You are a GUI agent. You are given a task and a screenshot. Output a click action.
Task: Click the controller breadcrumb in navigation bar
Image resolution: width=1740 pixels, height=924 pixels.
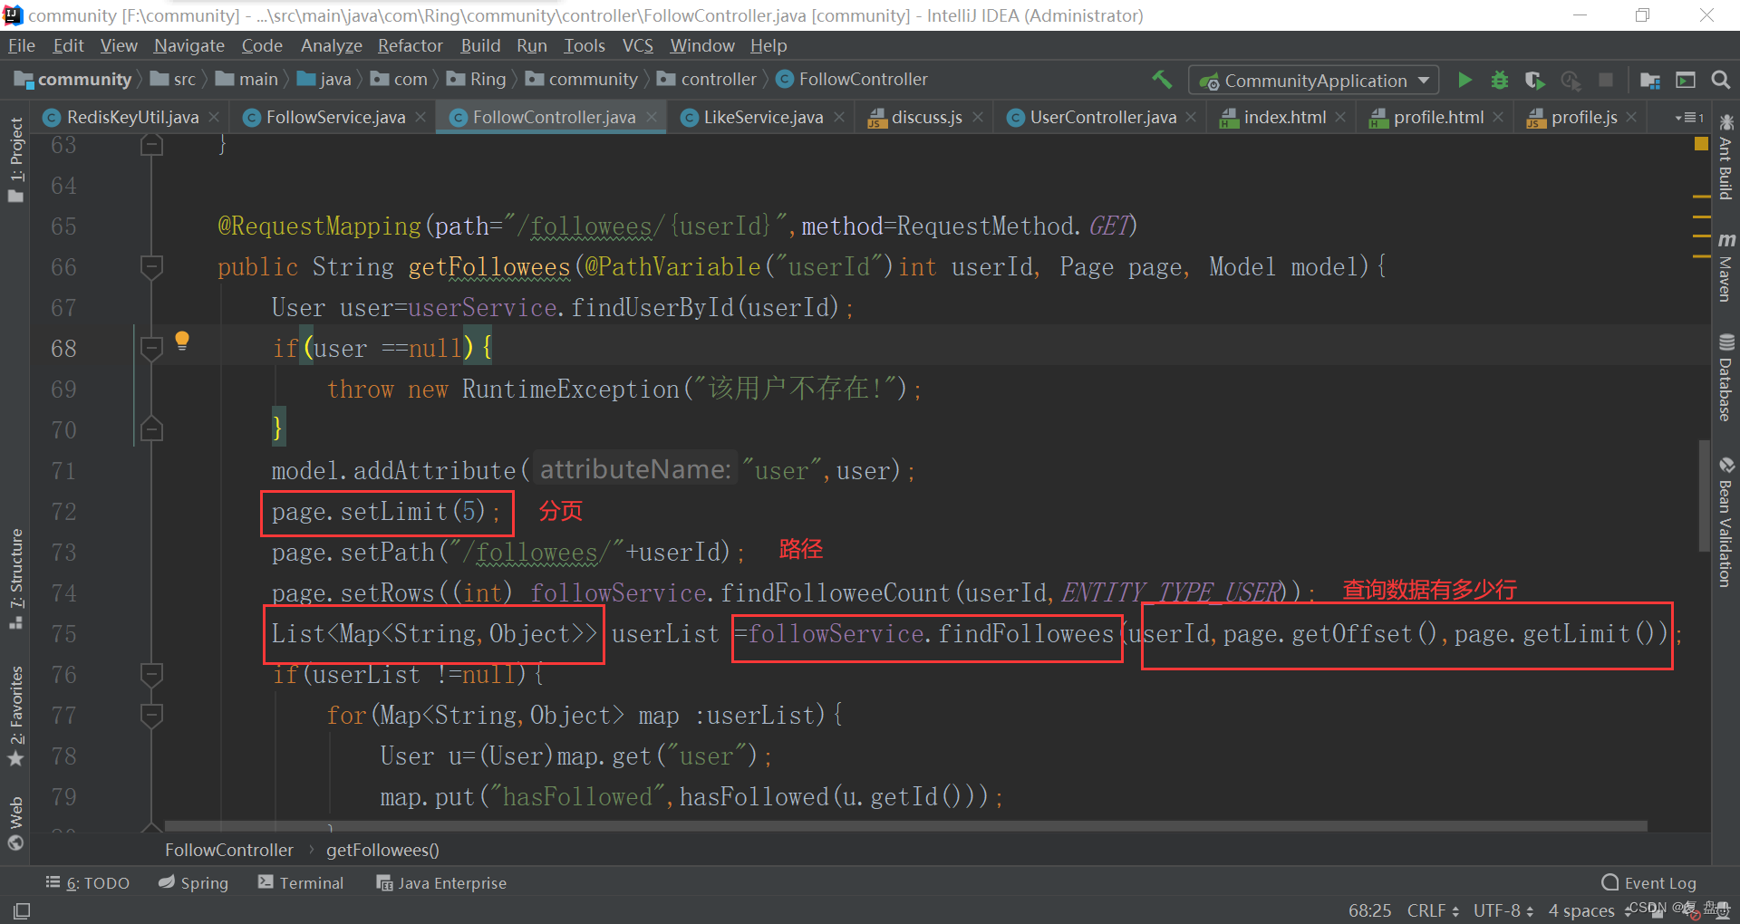(708, 80)
